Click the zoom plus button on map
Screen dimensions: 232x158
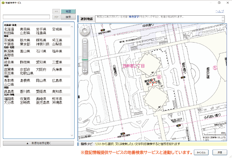tap(85, 70)
